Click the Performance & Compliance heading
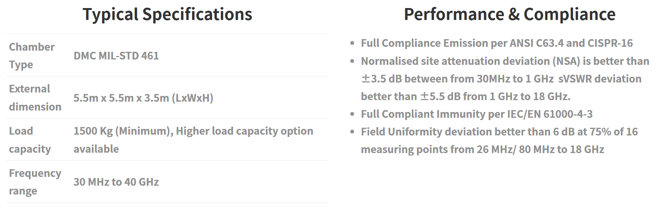662x211 pixels. pyautogui.click(x=510, y=15)
